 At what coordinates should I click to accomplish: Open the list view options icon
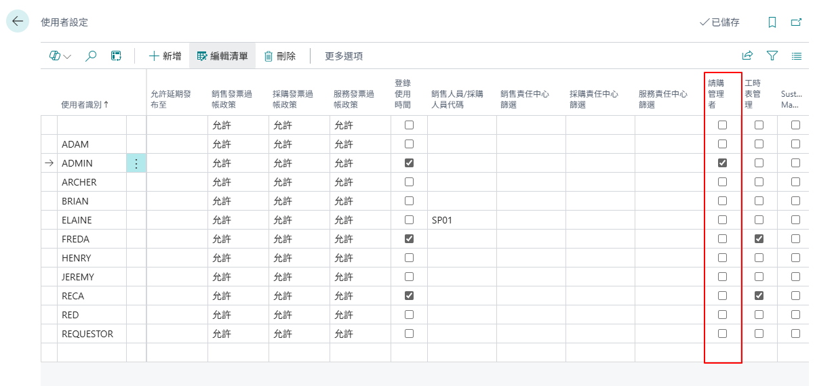[797, 56]
